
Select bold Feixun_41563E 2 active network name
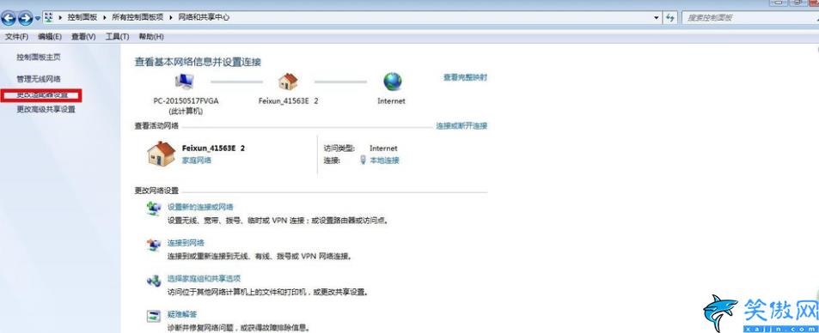213,148
